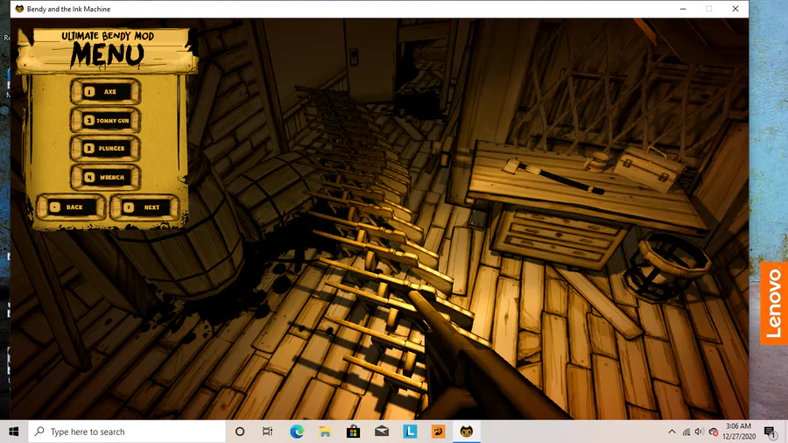Open the Mail app on the taskbar
This screenshot has height=443, width=788.
pyautogui.click(x=382, y=432)
